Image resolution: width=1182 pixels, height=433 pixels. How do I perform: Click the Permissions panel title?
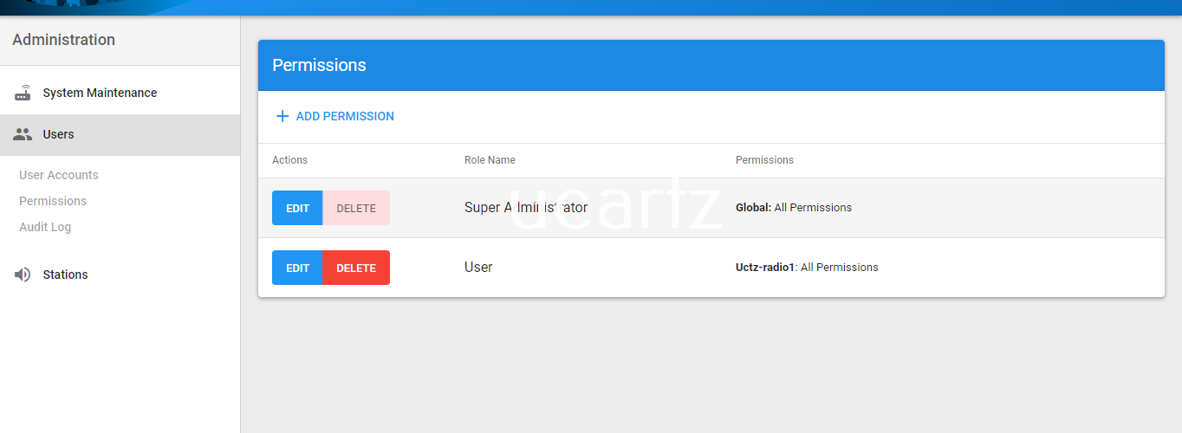click(x=319, y=65)
